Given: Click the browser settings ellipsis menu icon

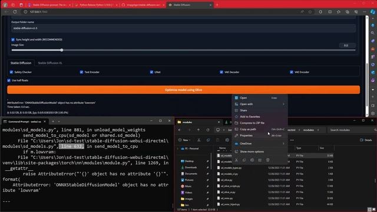Looking at the screenshot, I should point(365,12).
